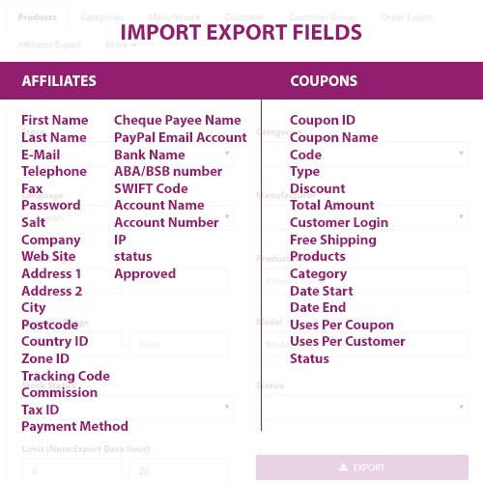This screenshot has height=483, width=483.
Task: Open the Manufacture tab
Action: point(174,17)
